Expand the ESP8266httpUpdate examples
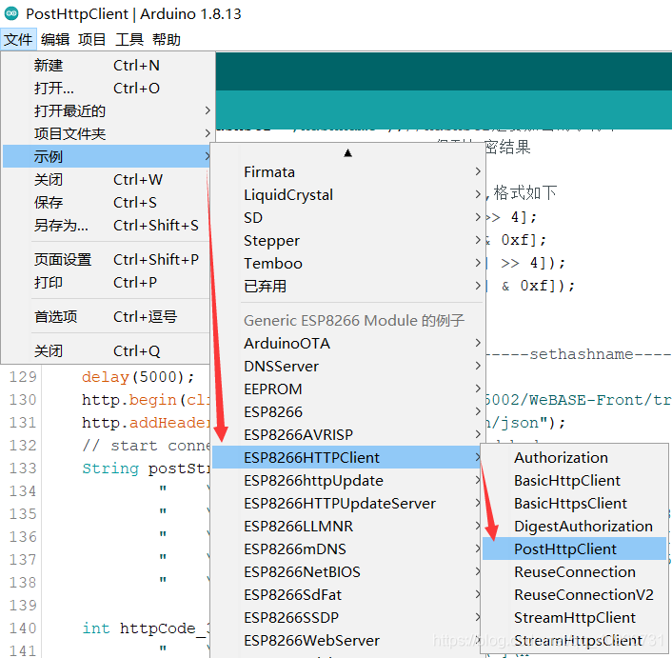The height and width of the screenshot is (658, 672). point(348,481)
